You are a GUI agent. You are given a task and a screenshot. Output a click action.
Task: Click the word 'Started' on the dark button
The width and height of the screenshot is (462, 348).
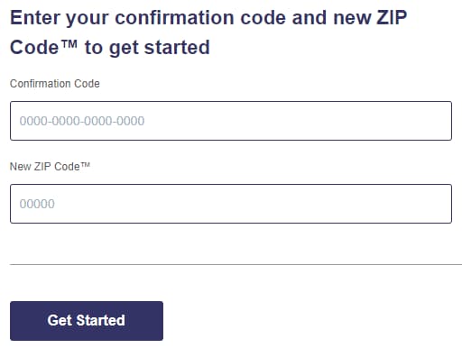point(101,320)
